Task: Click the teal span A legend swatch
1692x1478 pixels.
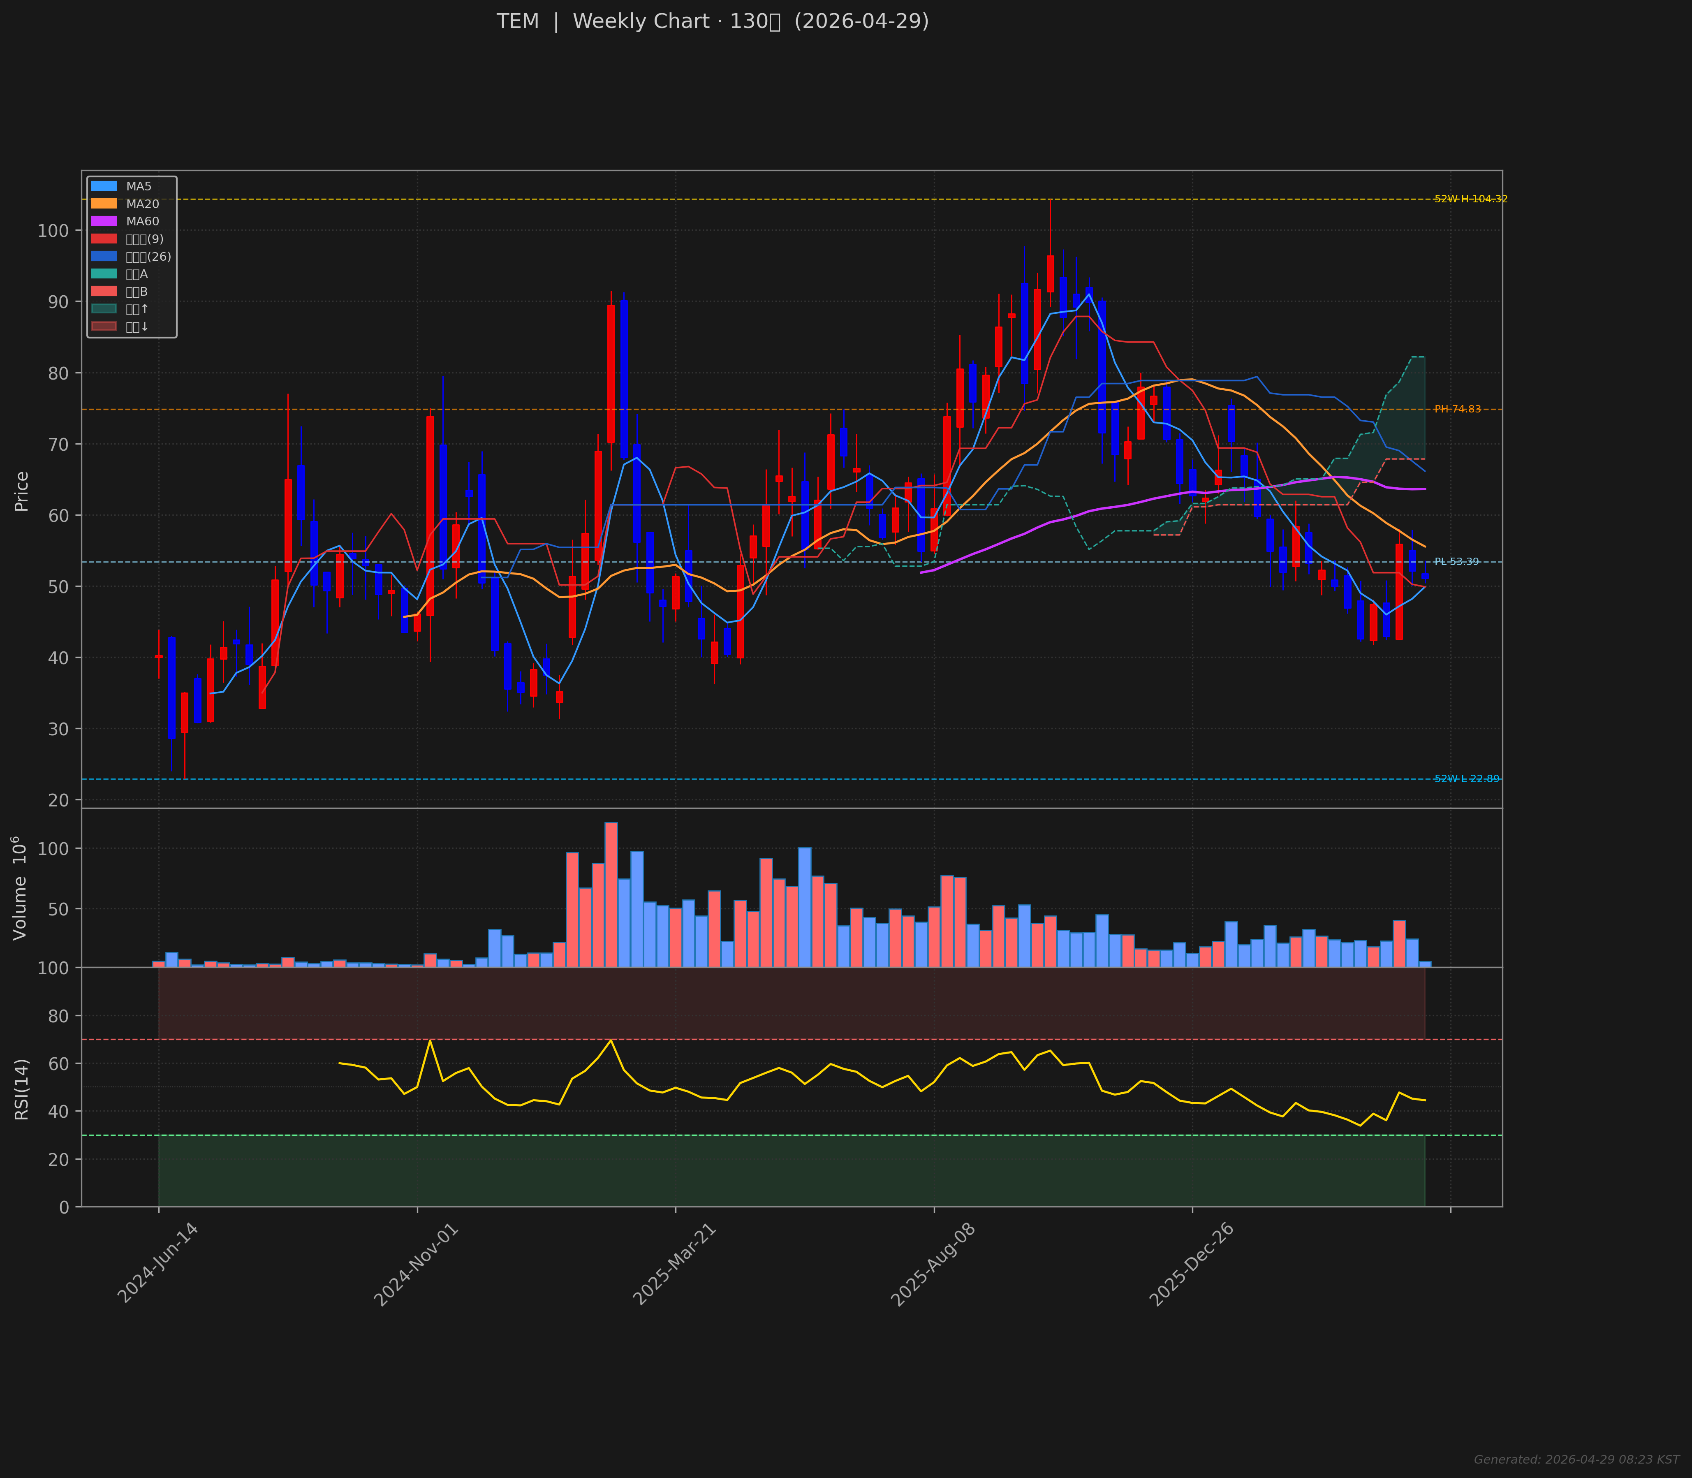Action: (x=104, y=274)
